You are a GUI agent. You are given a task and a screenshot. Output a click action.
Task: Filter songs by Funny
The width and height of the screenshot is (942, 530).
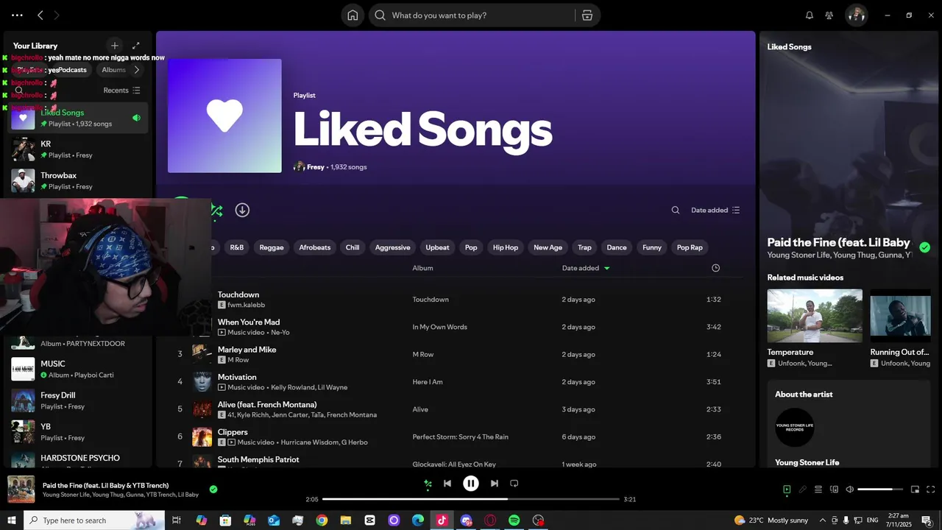(652, 247)
